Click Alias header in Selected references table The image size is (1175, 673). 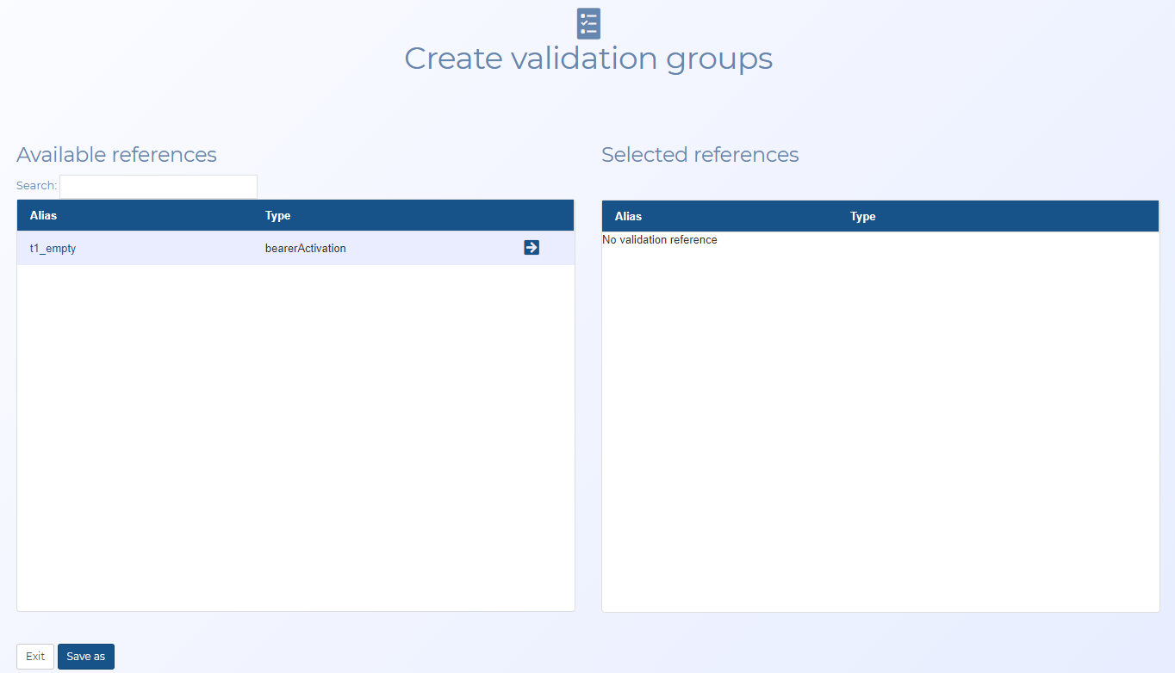[x=628, y=217]
